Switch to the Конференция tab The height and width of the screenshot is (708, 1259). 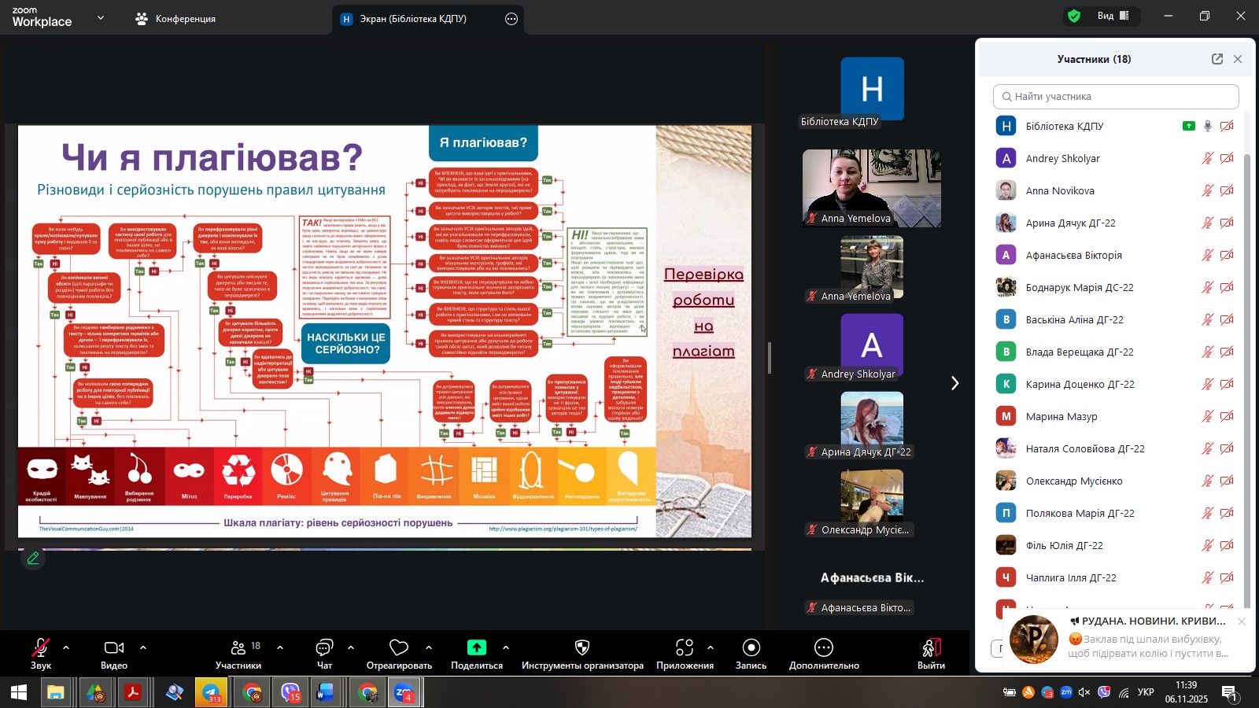click(x=175, y=19)
